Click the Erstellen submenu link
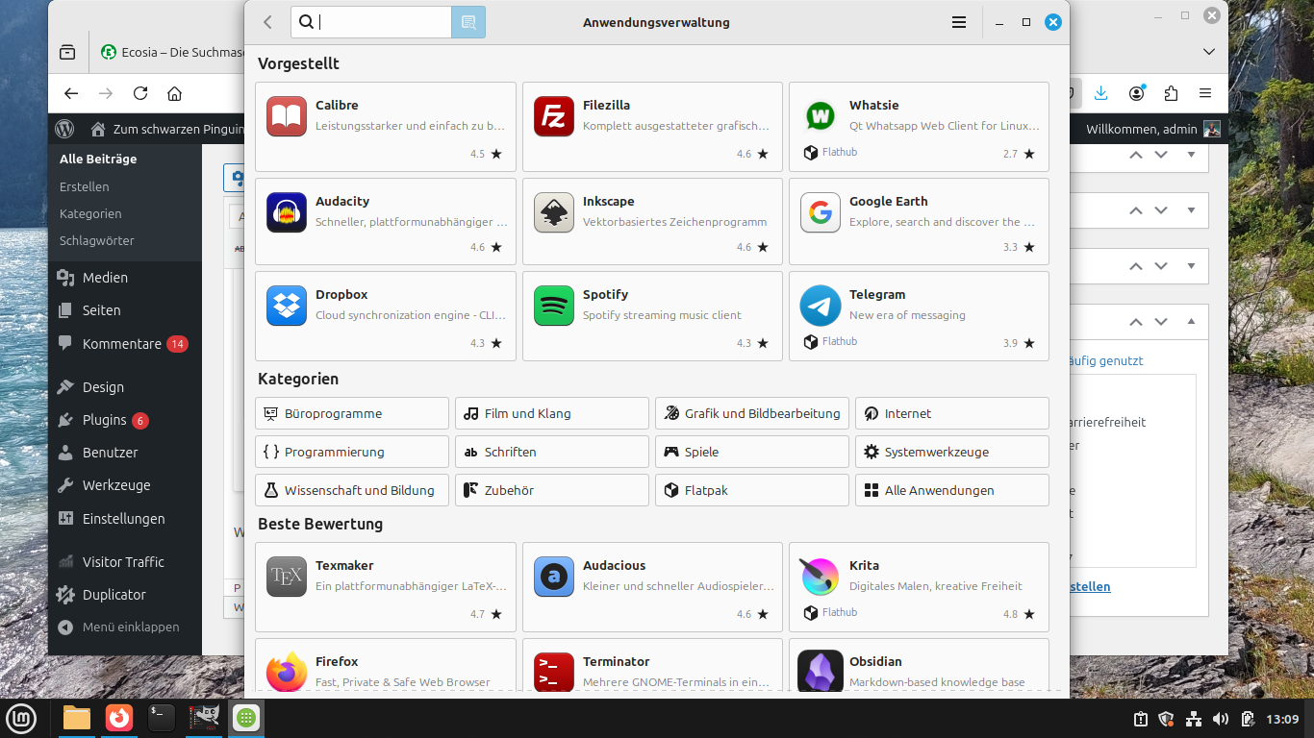This screenshot has height=738, width=1314. 85,187
